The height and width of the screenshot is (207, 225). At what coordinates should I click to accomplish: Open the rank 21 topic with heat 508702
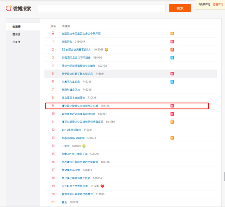tap(64, 202)
